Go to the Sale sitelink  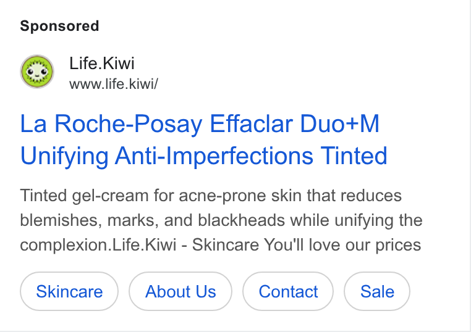click(377, 291)
